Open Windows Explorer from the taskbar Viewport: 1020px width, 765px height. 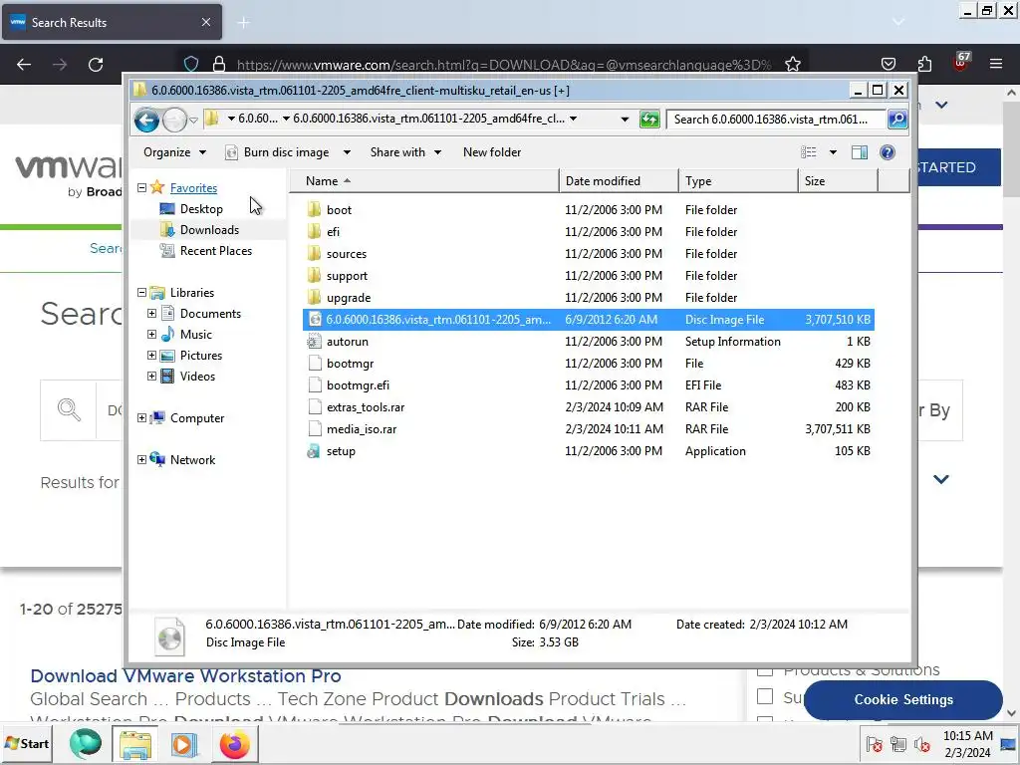(x=134, y=744)
